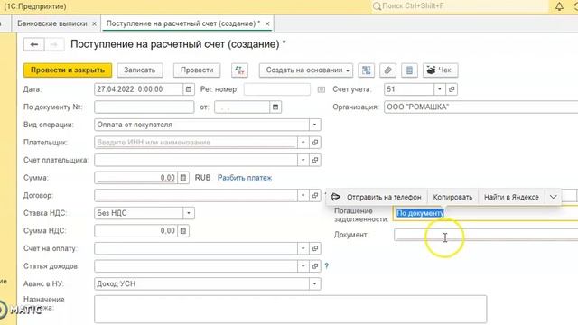This screenshot has width=578, height=325.
Task: Click the 'от' date input field
Action: (242, 107)
